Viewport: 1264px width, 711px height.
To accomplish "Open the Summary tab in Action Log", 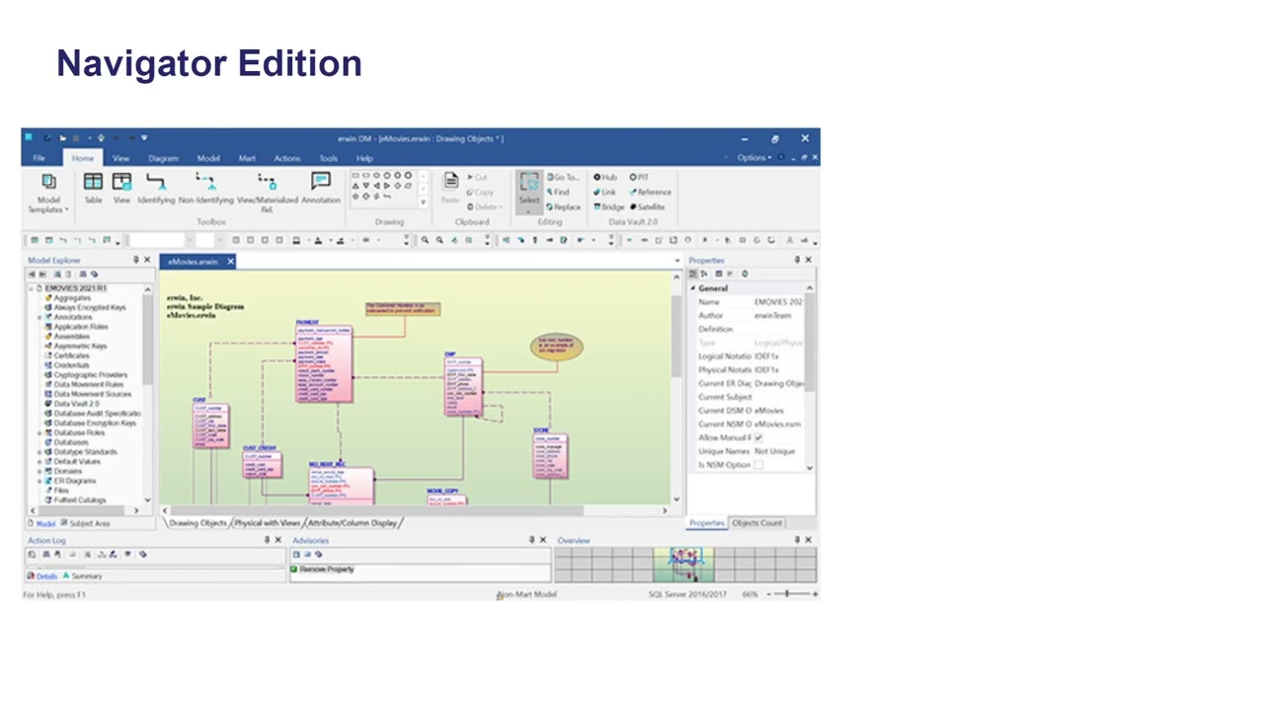I will 82,576.
